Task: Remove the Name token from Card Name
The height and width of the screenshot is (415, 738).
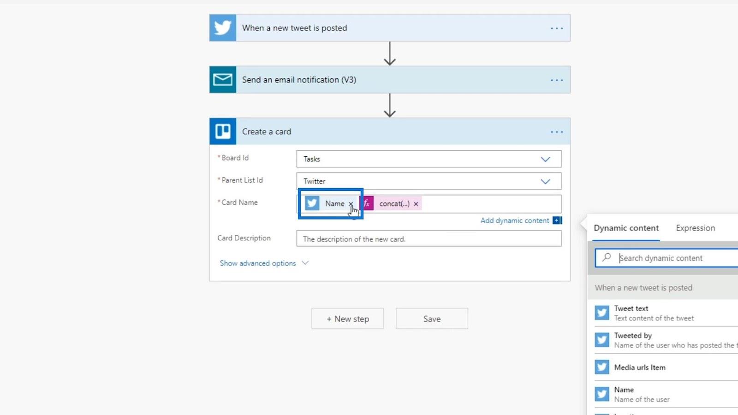Action: point(351,204)
